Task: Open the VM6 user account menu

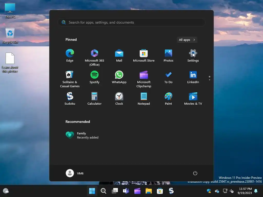Action: [x=75, y=173]
